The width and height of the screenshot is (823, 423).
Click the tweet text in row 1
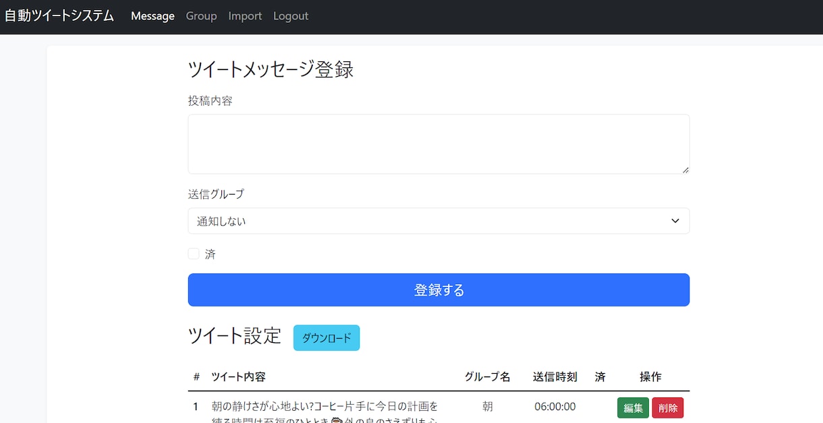click(x=325, y=412)
